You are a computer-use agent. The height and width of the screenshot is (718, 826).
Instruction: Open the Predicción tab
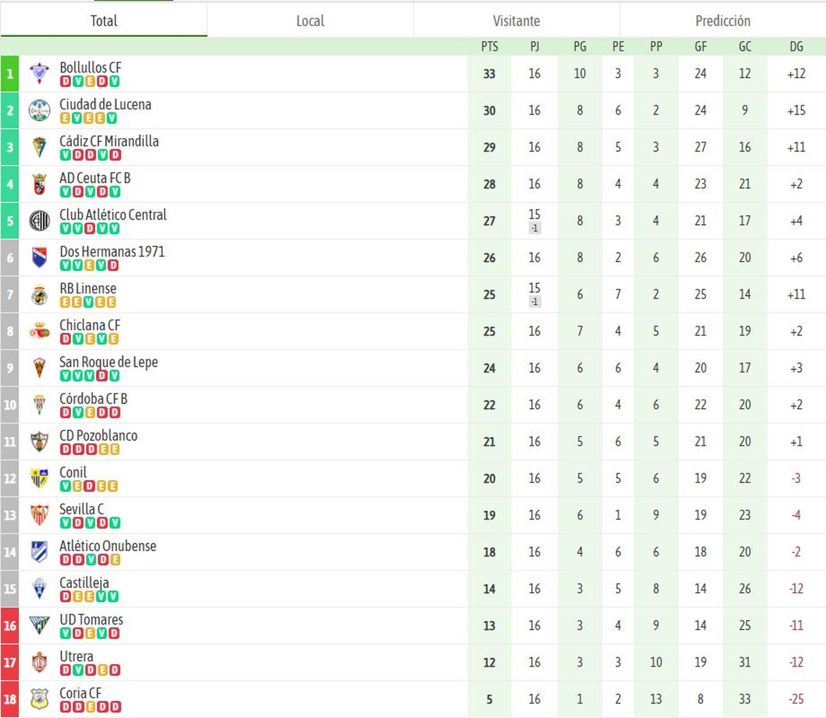coord(724,21)
